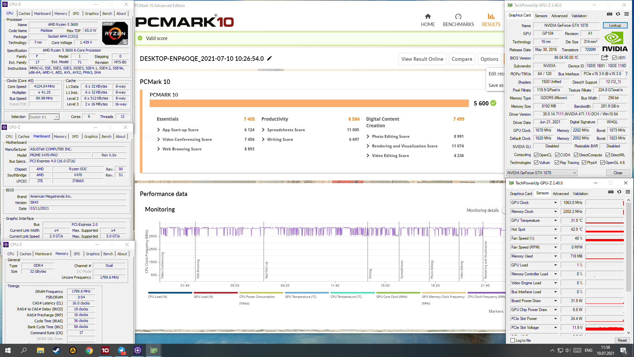Click the yellow triangle app on taskbar
Viewport: 634px width, 357px height.
[73, 350]
